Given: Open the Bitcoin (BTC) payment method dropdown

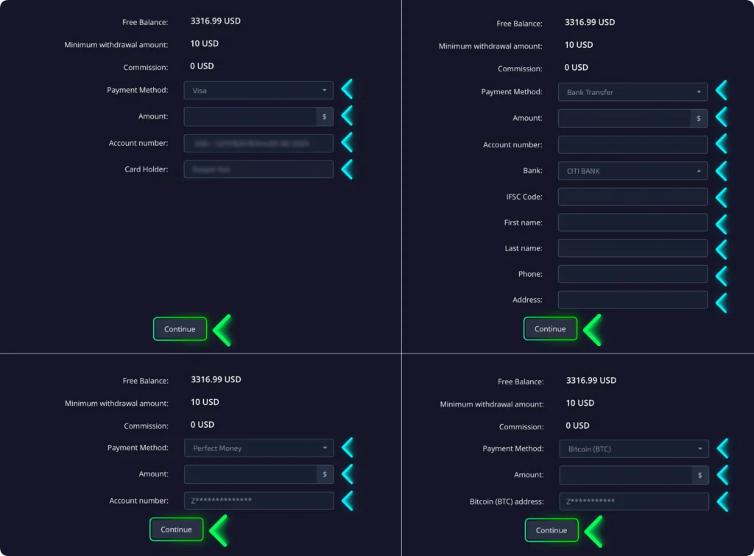Looking at the screenshot, I should (633, 448).
